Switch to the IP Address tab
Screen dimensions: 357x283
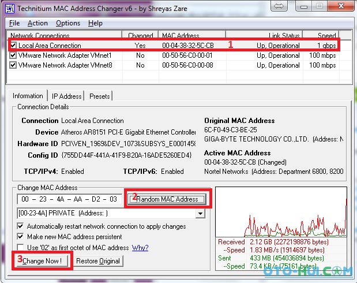point(66,96)
